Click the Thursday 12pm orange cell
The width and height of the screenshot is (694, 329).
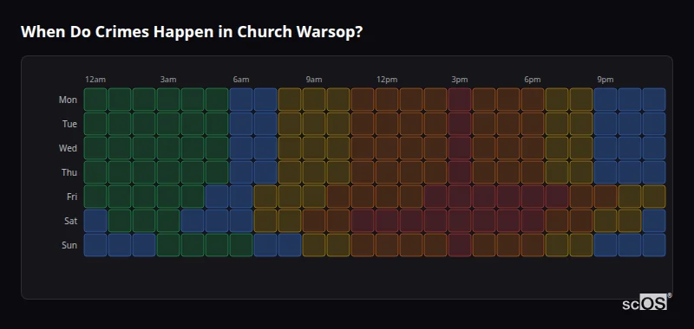(x=387, y=172)
